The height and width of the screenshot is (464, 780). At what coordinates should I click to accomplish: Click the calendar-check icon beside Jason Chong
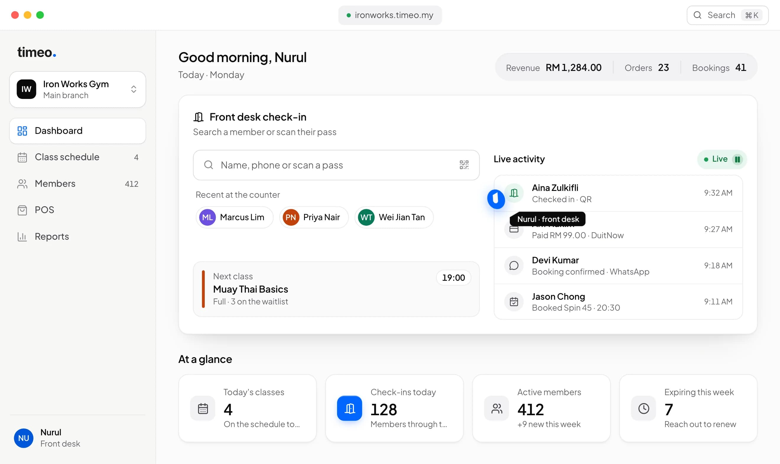[x=514, y=302]
